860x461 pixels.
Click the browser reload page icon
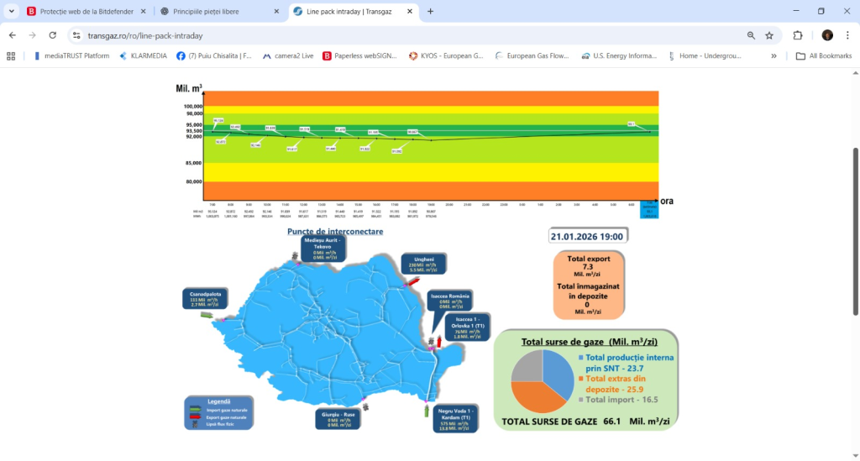coord(53,35)
